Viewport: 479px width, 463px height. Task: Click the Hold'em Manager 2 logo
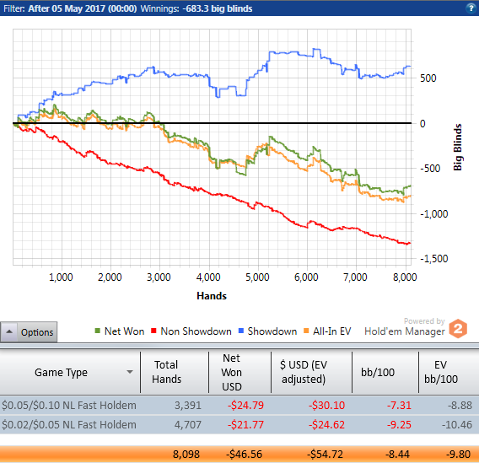coord(458,329)
